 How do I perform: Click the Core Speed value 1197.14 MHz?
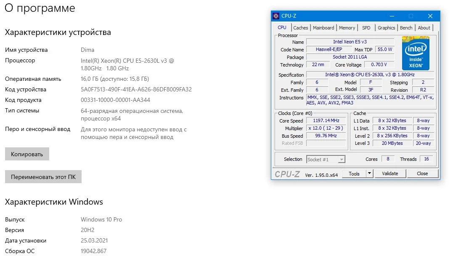click(x=326, y=120)
